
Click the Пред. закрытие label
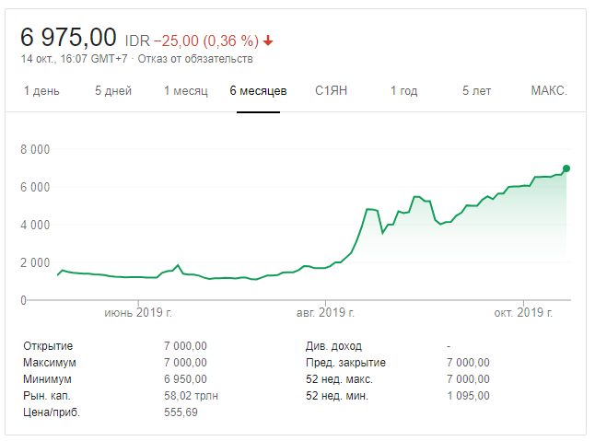345,363
